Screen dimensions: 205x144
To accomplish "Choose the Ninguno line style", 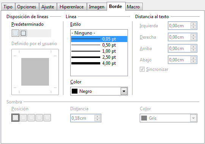I will coord(99,33).
